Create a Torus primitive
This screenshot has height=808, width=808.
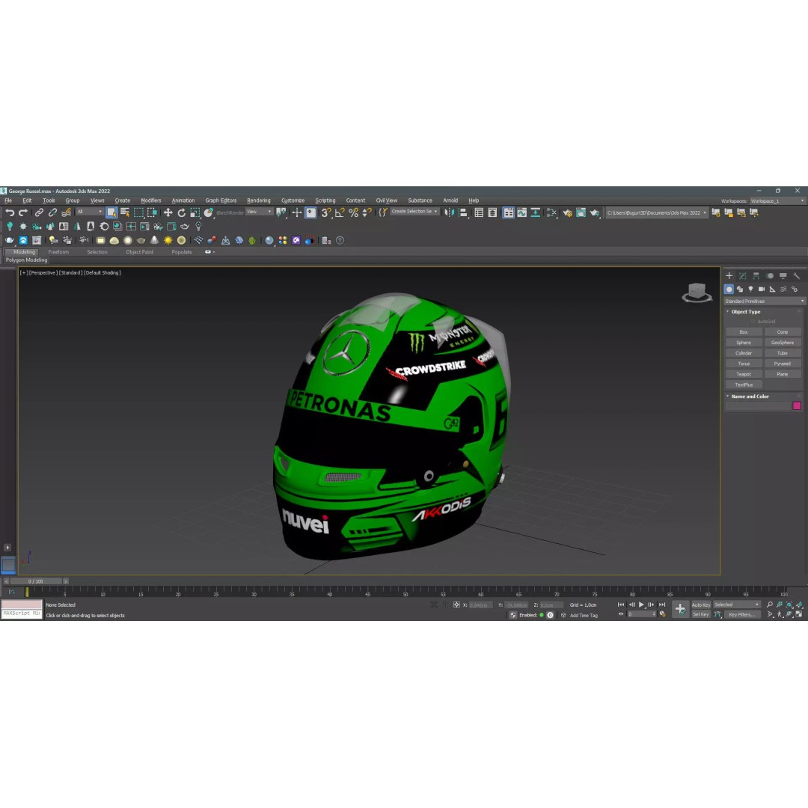[x=744, y=364]
